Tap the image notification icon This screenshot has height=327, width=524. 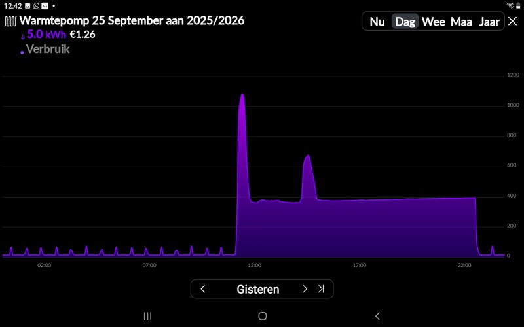coord(28,6)
